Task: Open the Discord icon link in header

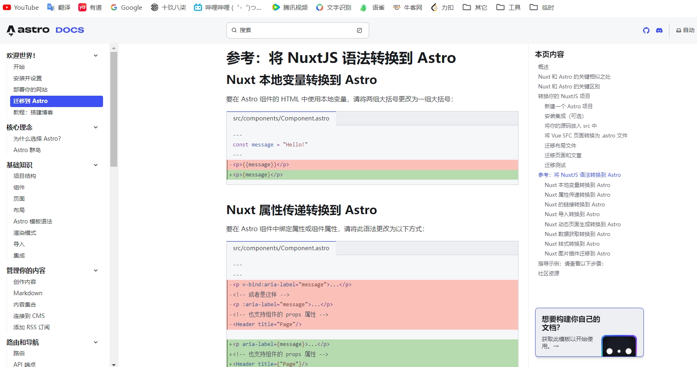Action: (x=659, y=30)
